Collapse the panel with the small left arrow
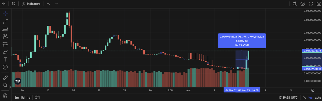This screenshot has height=101, width=322. point(10,87)
